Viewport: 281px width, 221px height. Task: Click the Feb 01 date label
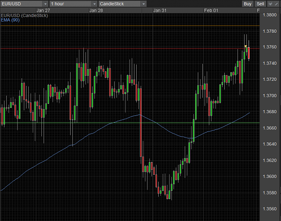211,11
